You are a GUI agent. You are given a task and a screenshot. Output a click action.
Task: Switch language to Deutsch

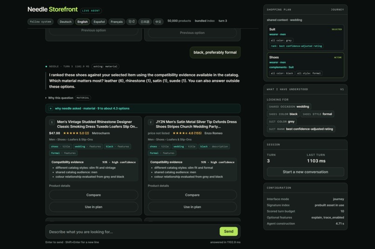pos(66,22)
